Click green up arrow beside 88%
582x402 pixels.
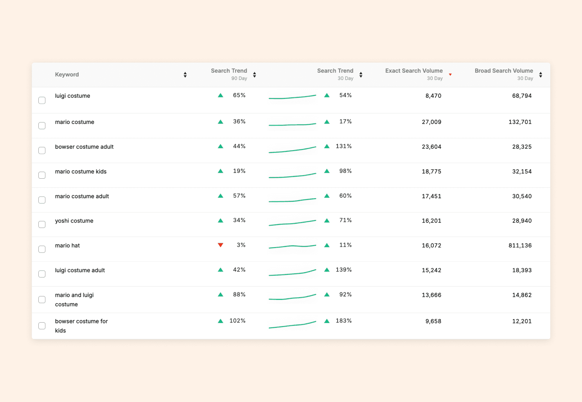(x=221, y=295)
